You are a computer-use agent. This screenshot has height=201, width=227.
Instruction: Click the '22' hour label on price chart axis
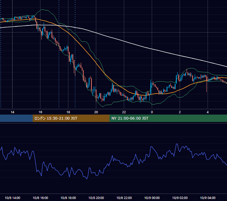pos(124,112)
